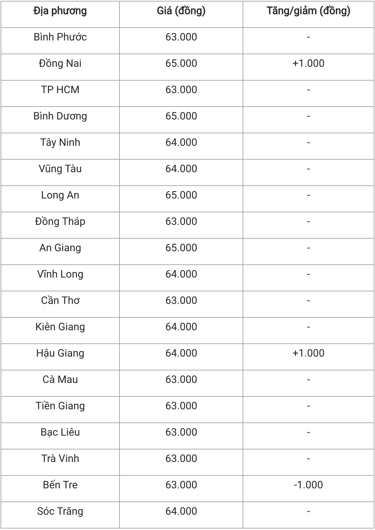Select the Cà Mau cell
Screen dimensions: 375x530
(x=60, y=380)
